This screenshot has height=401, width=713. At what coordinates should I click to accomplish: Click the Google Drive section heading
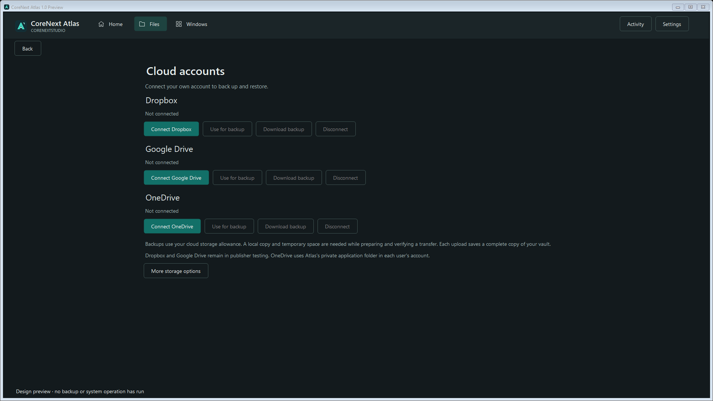coord(169,149)
